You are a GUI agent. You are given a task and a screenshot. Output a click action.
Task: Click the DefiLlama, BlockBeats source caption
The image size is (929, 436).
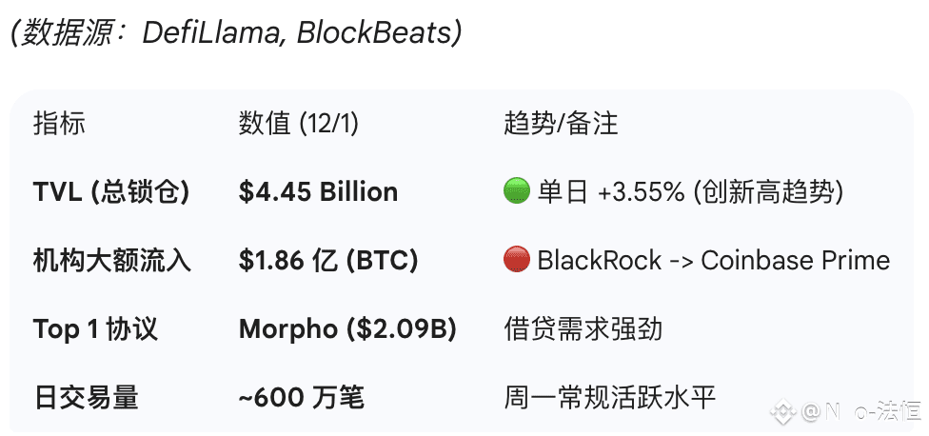[236, 32]
